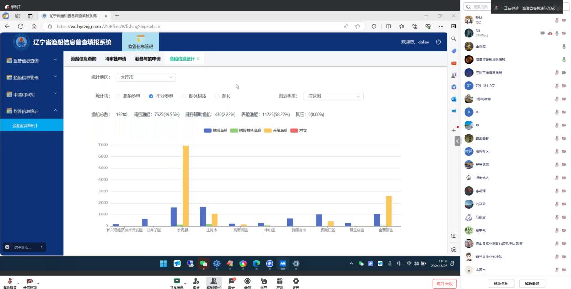This screenshot has height=289, width=571.
Task: Click the 邀请 invite icon
Action: (x=196, y=281)
